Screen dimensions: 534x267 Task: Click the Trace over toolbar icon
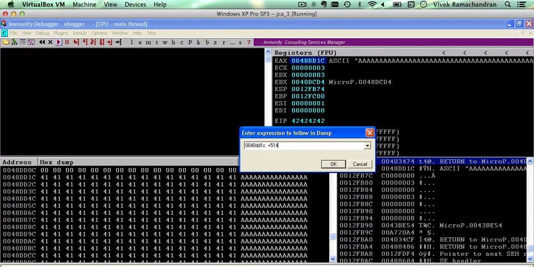pos(102,42)
